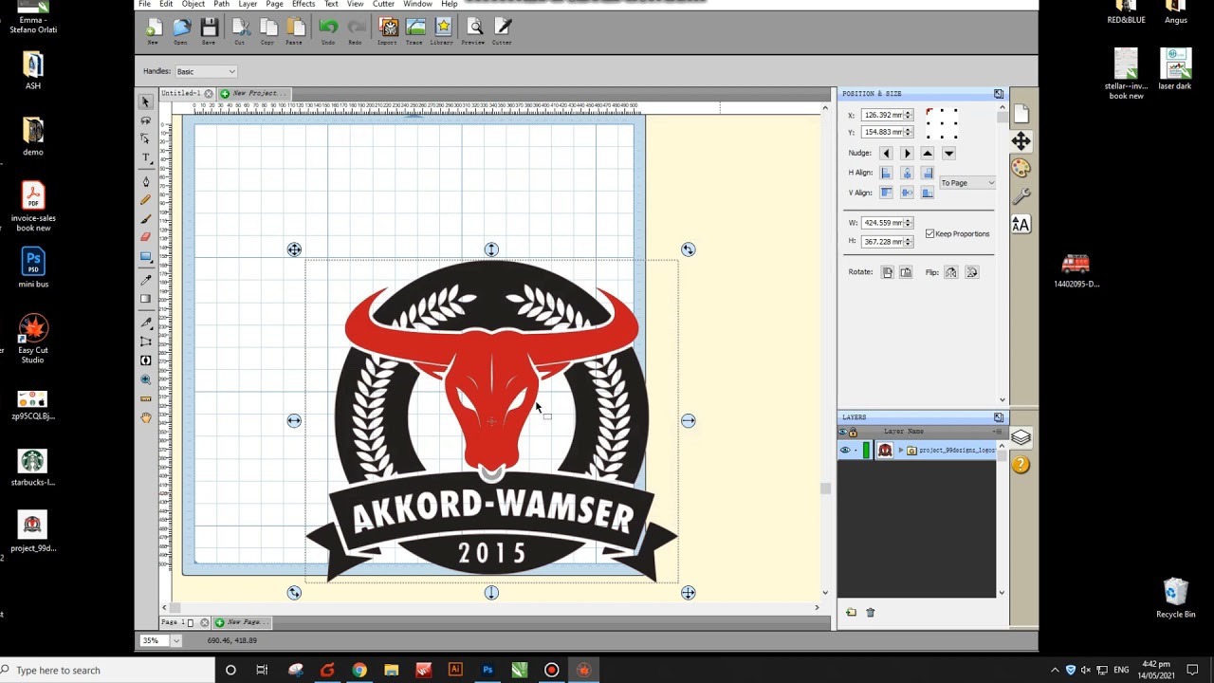Open the Text AA panel icon
The height and width of the screenshot is (683, 1214).
pyautogui.click(x=1021, y=224)
